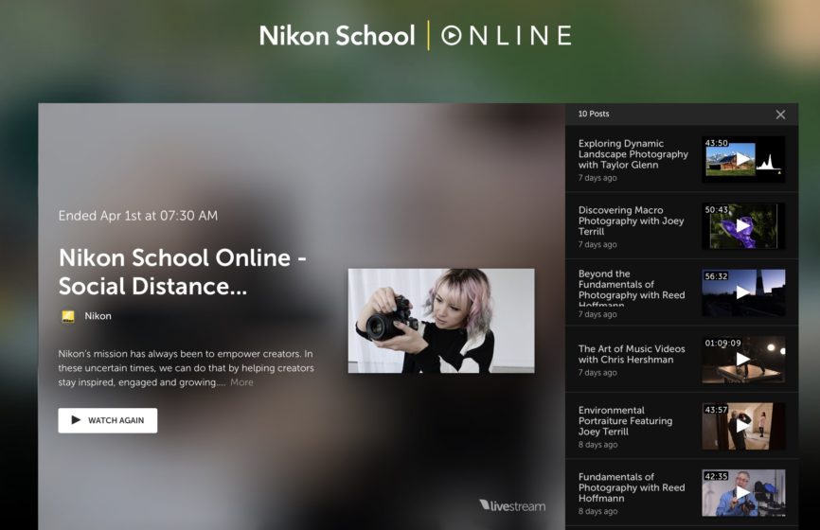
Task: Click the Watch Again button
Action: (x=108, y=420)
